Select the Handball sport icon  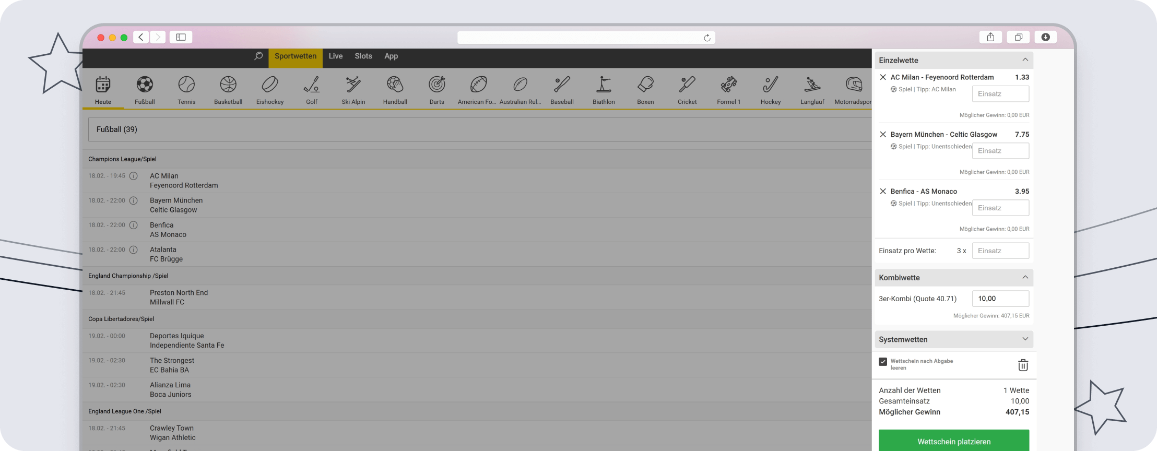click(395, 85)
